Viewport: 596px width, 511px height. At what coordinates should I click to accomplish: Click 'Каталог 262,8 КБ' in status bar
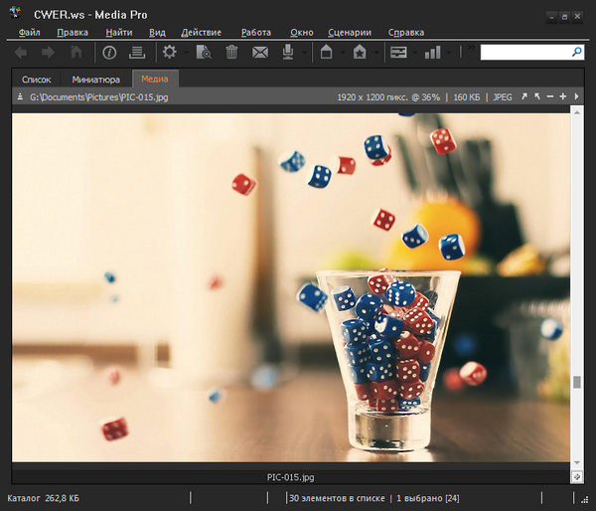tap(43, 498)
